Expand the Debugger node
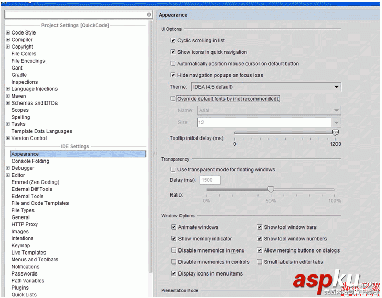Screen dimensions: 382x298 tap(8, 168)
